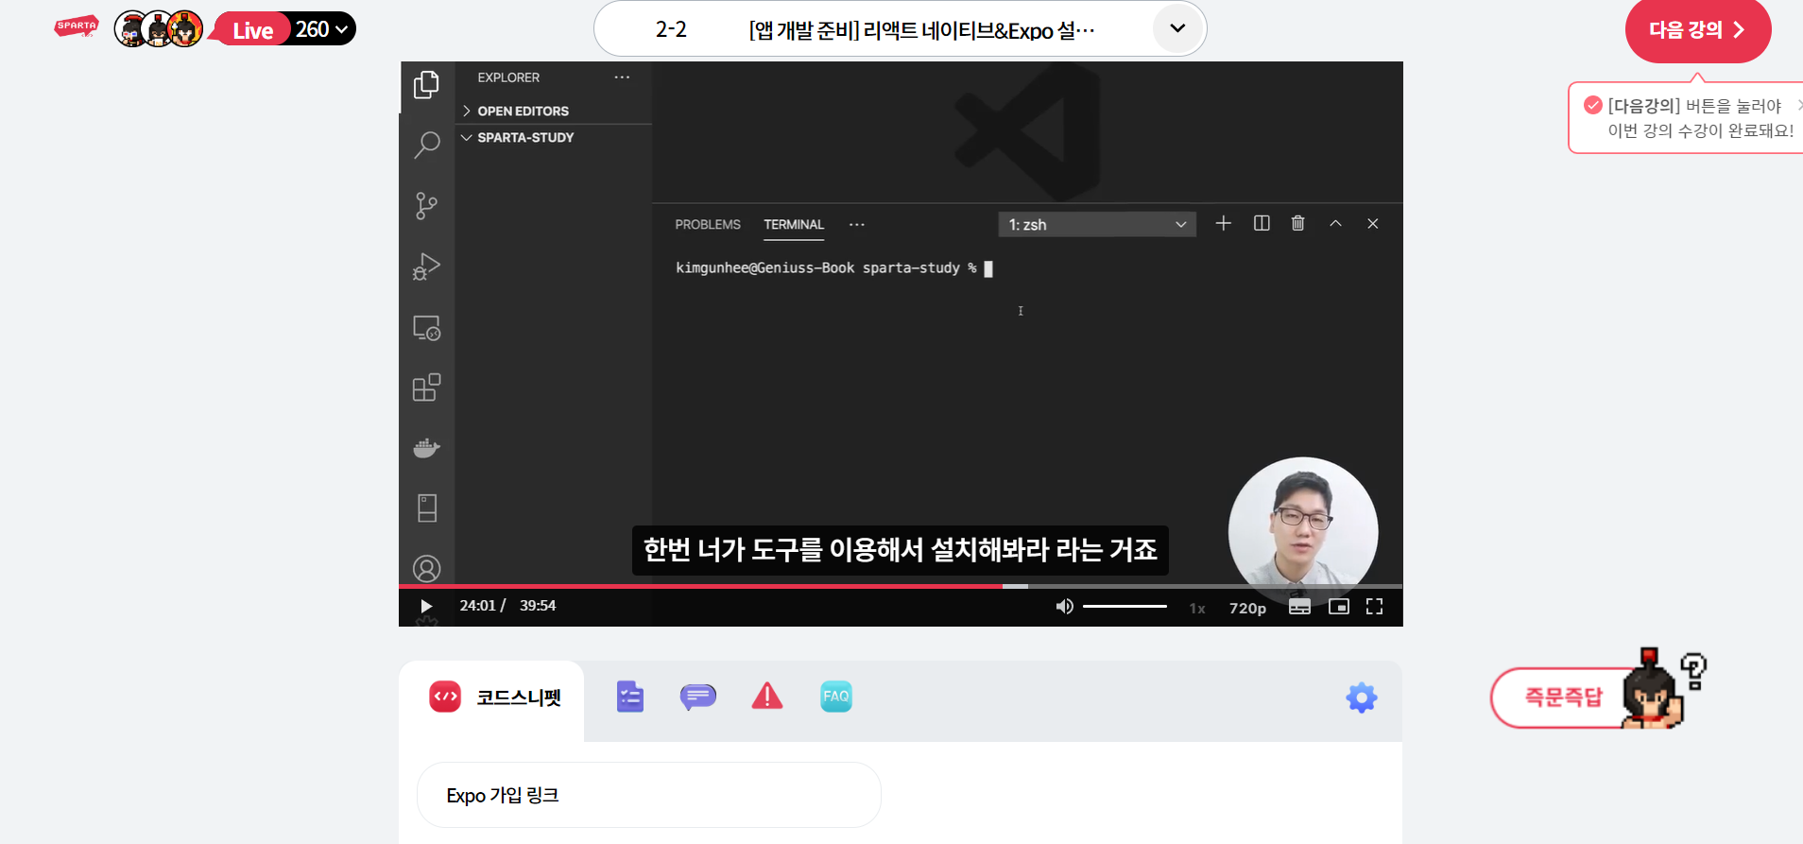Click the terminal prompt line

833,268
